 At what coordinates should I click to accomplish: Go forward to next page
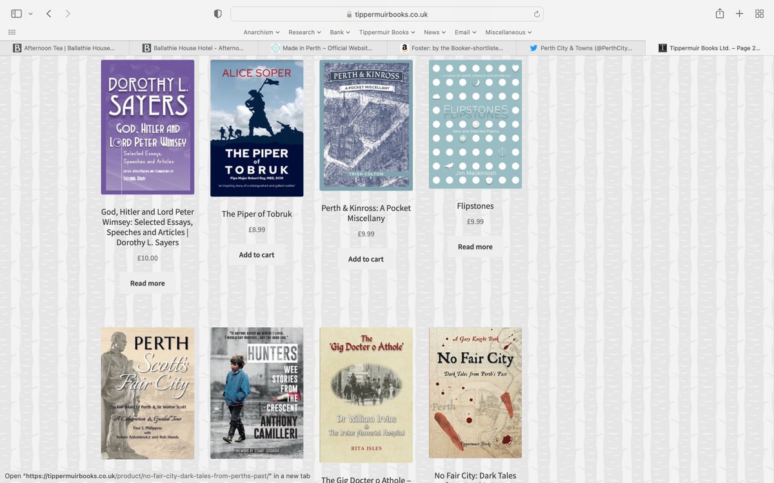(68, 14)
